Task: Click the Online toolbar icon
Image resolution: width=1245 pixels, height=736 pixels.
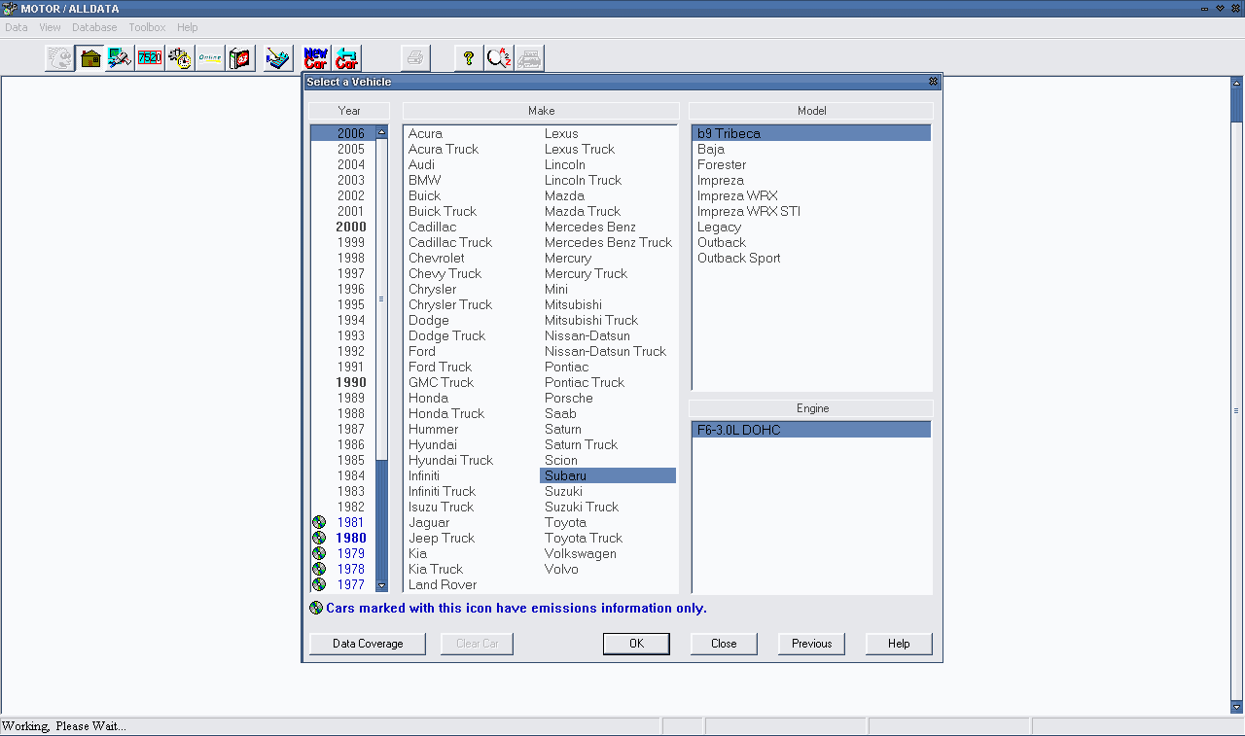Action: tap(209, 58)
